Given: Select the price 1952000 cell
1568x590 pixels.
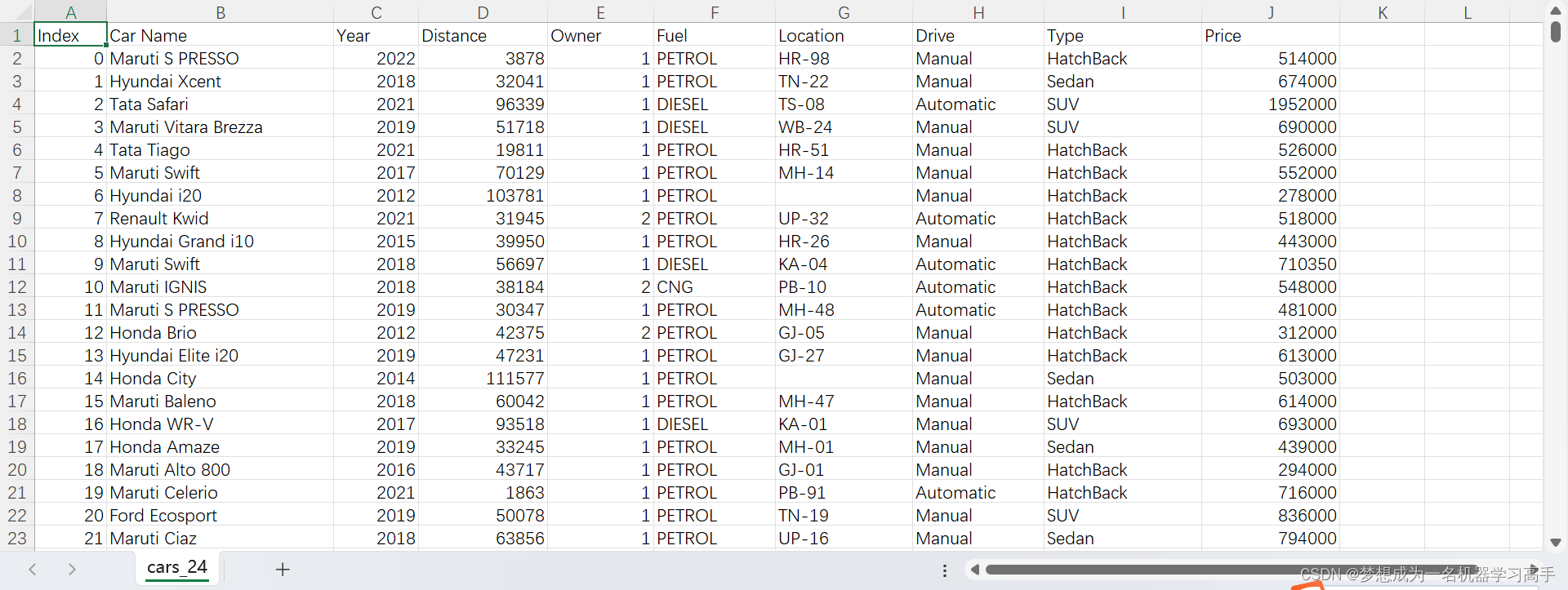Looking at the screenshot, I should click(x=1271, y=104).
